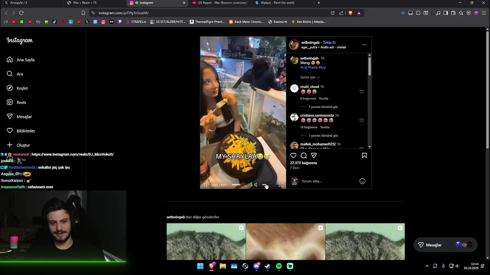
Task: Switch to the Anasayfa / X tab
Action: [31, 3]
